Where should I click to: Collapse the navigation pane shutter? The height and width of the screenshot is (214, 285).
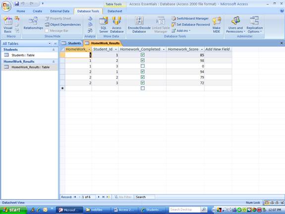tap(55, 44)
